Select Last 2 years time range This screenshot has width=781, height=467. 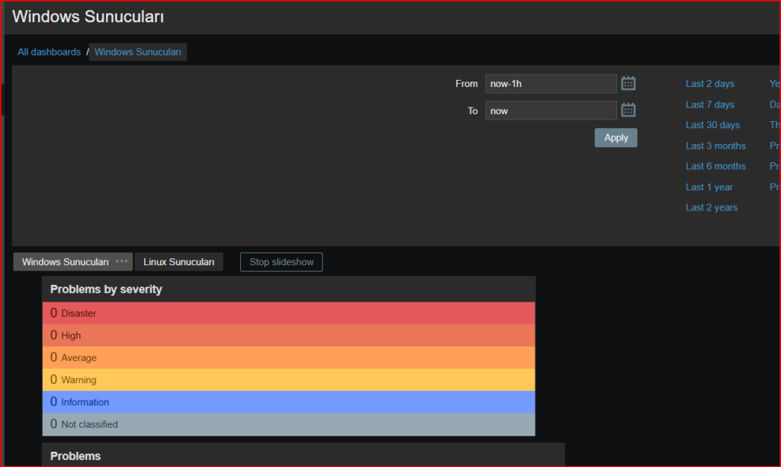(x=712, y=207)
